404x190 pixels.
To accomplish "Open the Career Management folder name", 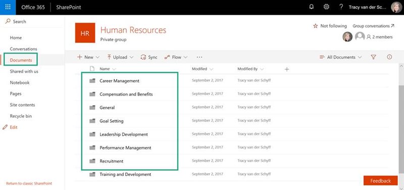I will 119,81.
